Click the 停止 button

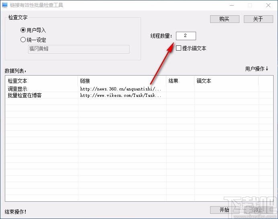tap(258, 210)
